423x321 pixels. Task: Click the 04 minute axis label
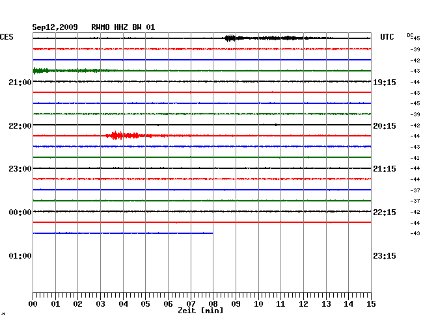(x=123, y=303)
